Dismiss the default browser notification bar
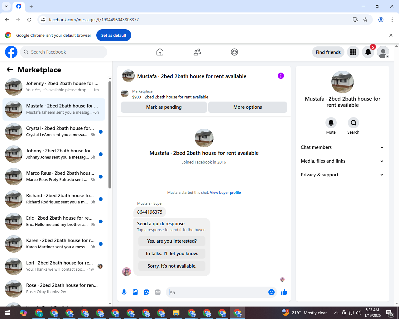The width and height of the screenshot is (399, 319). point(391,35)
